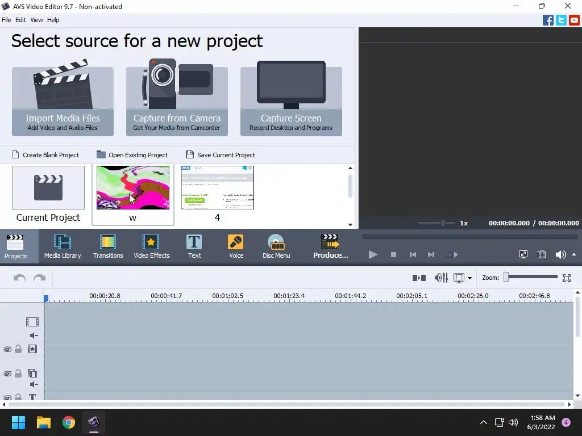Open the Media Library tab

click(63, 246)
